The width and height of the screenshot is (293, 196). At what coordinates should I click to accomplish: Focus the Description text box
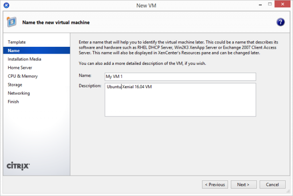pos(180,99)
